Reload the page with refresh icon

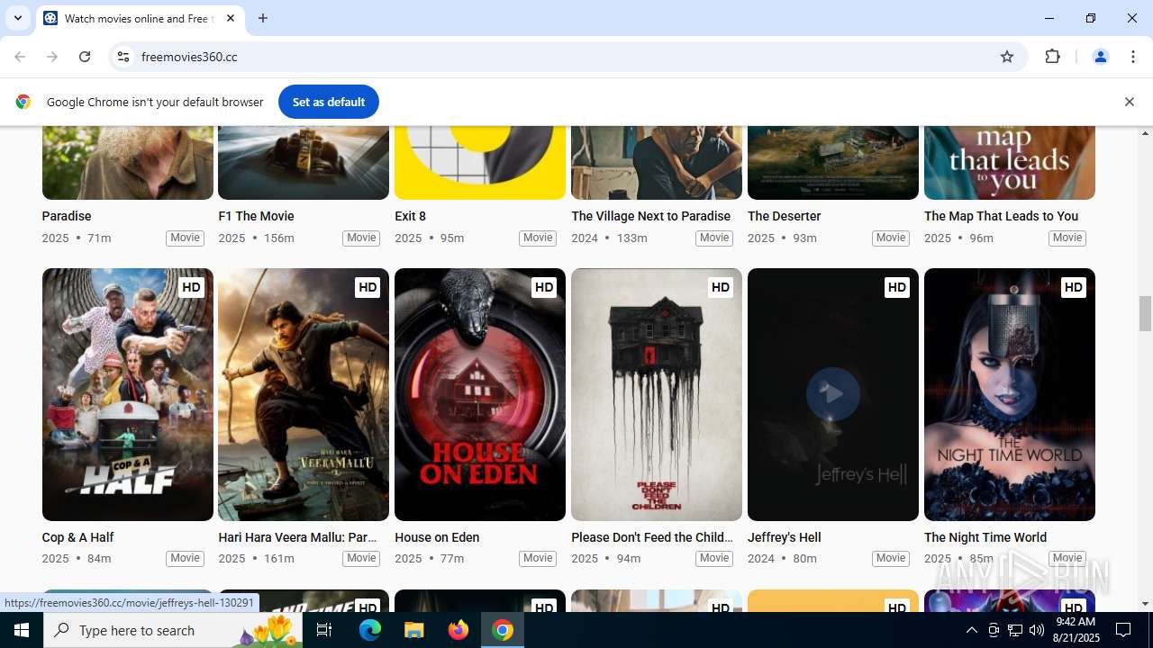tap(85, 57)
